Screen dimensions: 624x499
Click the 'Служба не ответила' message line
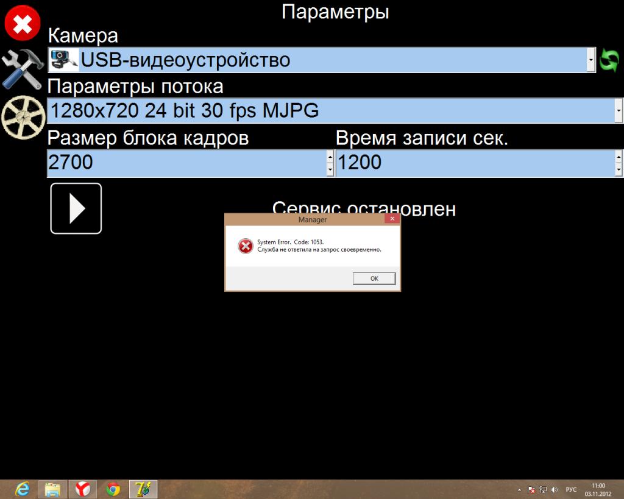click(x=319, y=250)
